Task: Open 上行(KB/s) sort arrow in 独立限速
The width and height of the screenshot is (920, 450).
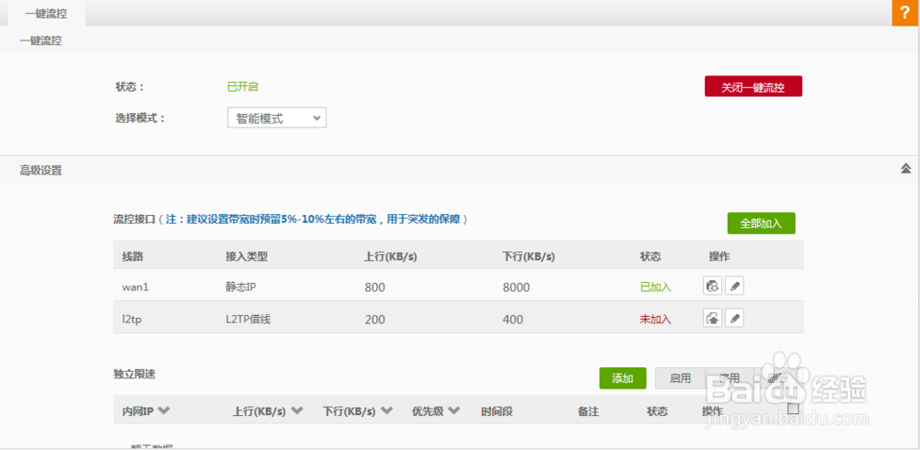Action: (x=297, y=411)
